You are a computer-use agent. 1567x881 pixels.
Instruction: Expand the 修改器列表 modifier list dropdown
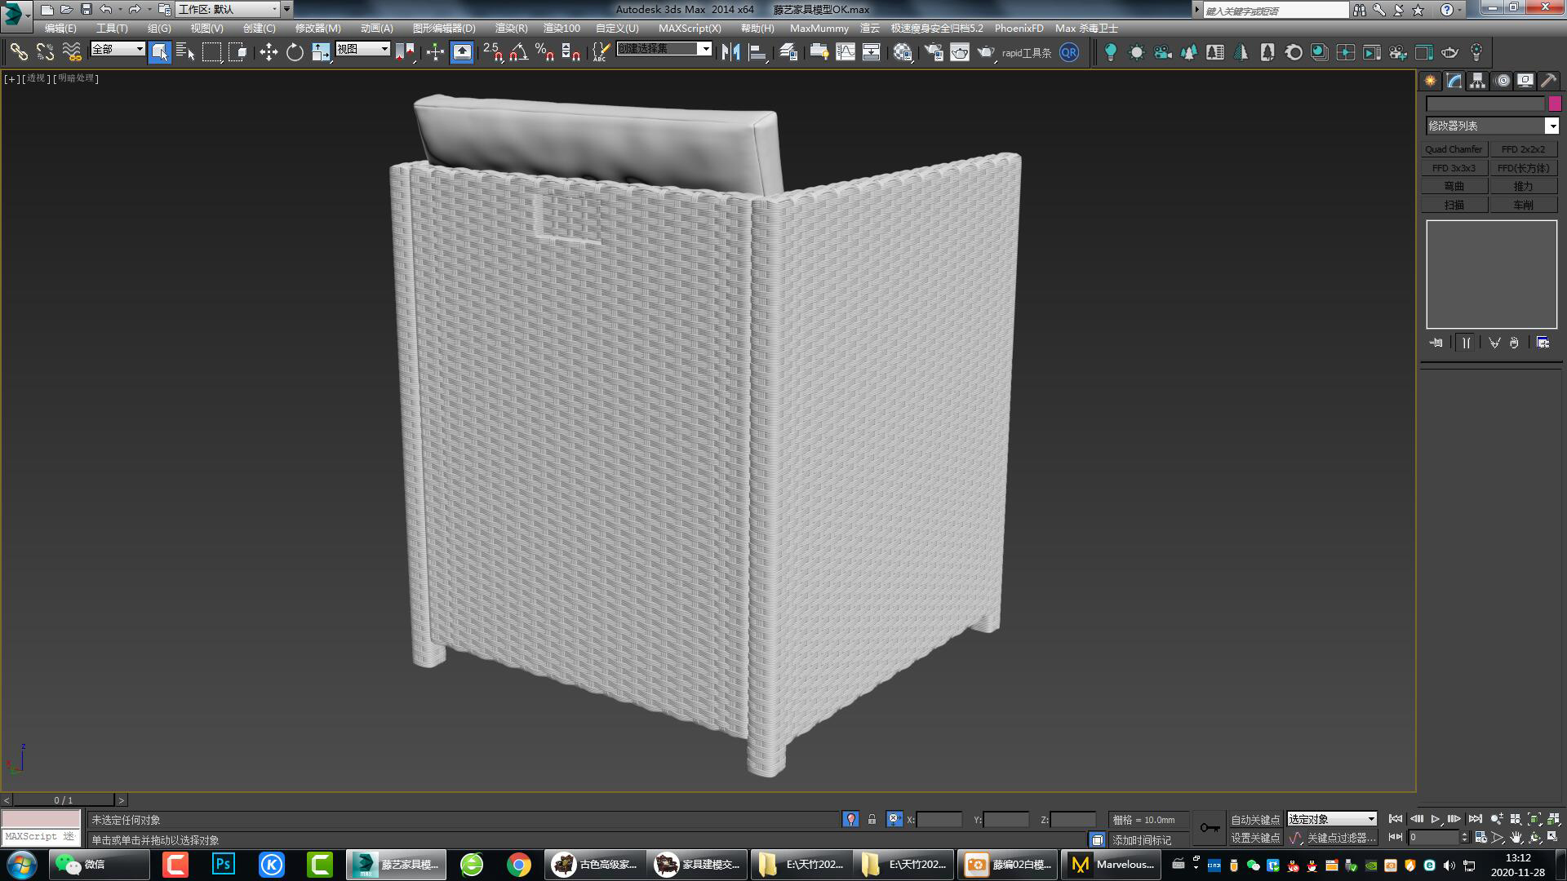pos(1551,126)
